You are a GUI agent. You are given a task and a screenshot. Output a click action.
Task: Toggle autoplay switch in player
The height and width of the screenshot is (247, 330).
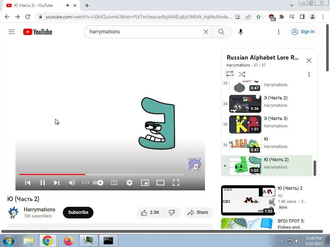pyautogui.click(x=98, y=183)
